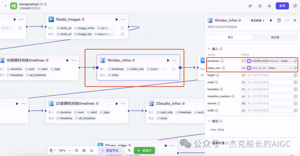Screen dimensions: 300x156
Task: Open the mouse interaction mode dropdown
Action: [x=52, y=150]
